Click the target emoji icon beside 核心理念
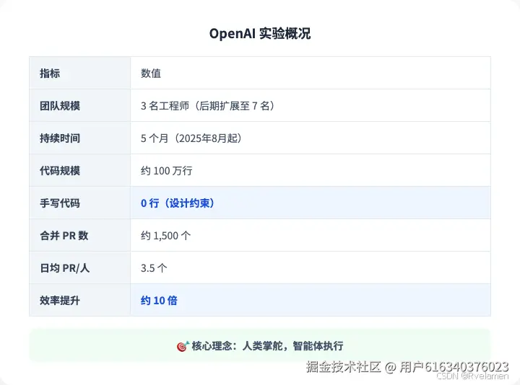Screen dimensions: 520x385 pyautogui.click(x=183, y=346)
